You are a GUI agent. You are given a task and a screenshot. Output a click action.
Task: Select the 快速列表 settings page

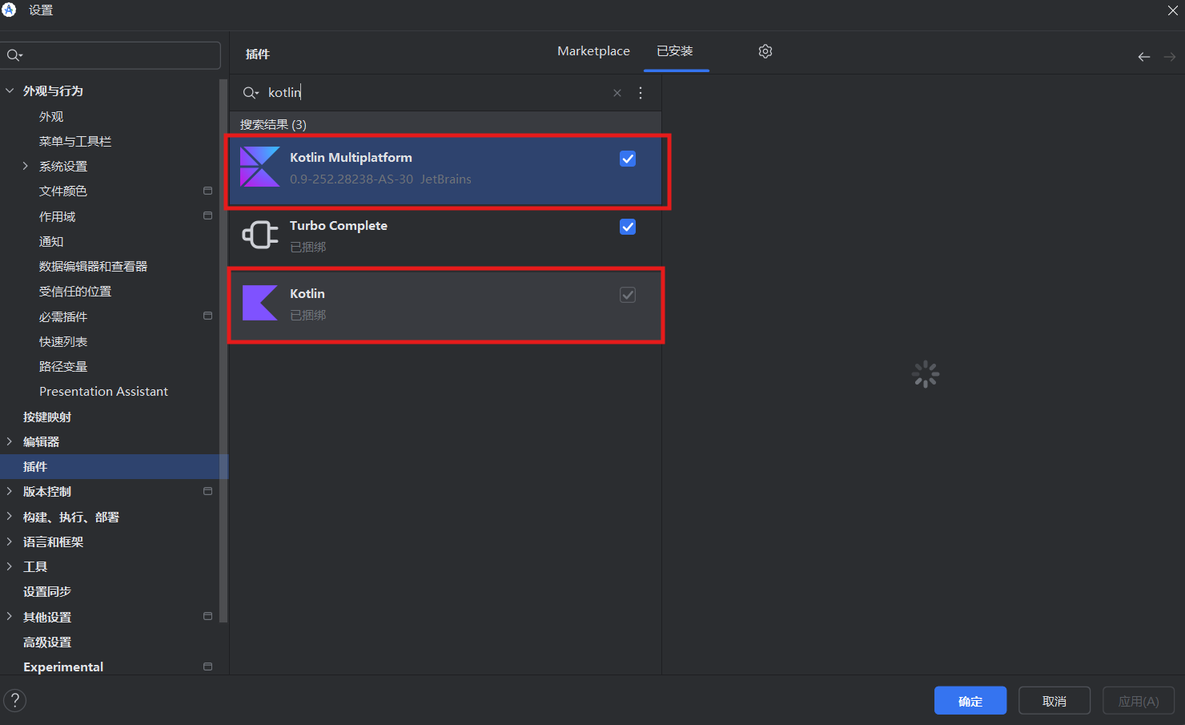(x=63, y=341)
